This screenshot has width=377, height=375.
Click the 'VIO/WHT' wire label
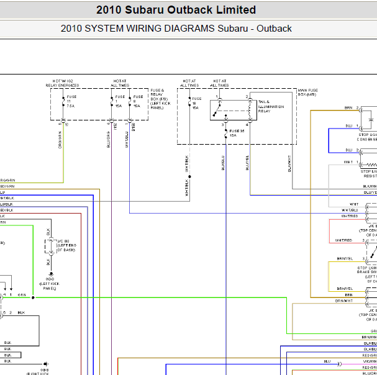[x=370, y=361]
